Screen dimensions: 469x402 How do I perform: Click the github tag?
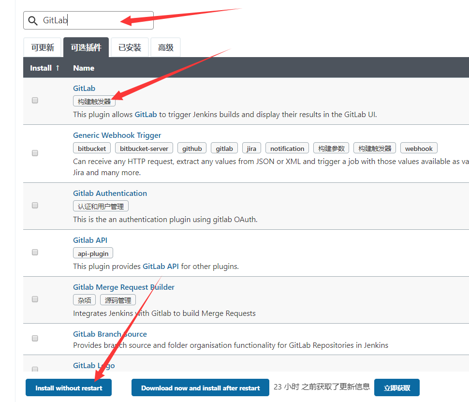click(192, 148)
